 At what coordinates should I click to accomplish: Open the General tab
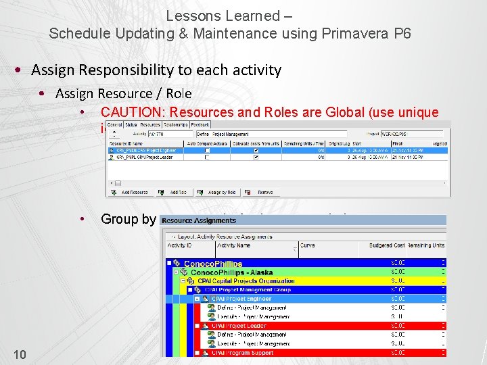(114, 125)
